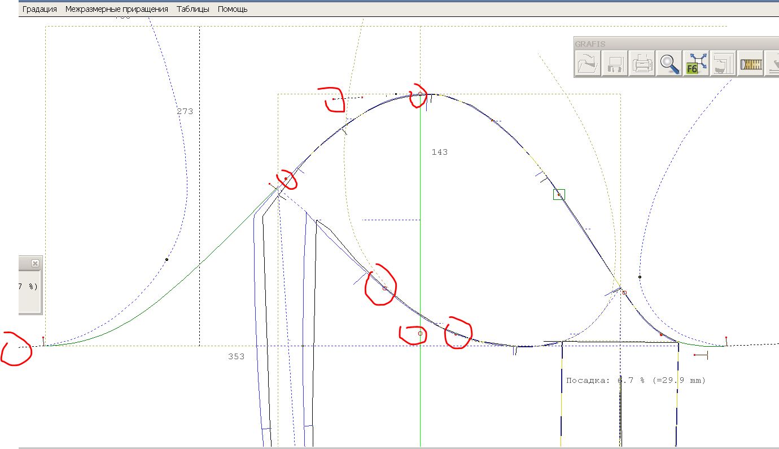
Task: Click the 273 dimension label
Action: click(185, 112)
